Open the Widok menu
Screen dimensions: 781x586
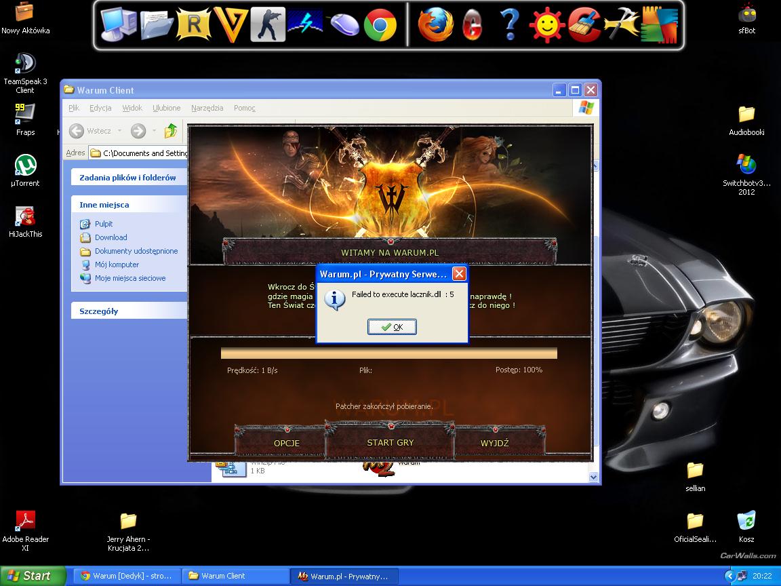coord(132,108)
